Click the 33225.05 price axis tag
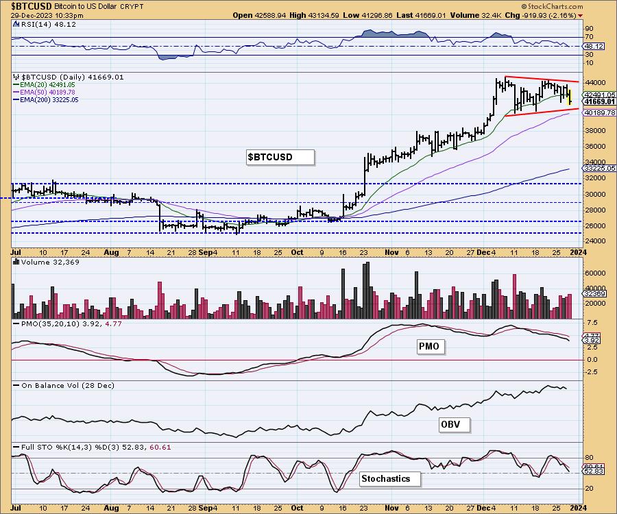Image resolution: width=617 pixels, height=514 pixels. (600, 168)
